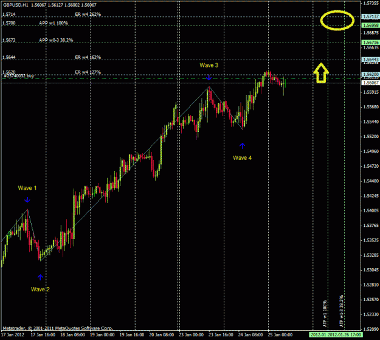The height and width of the screenshot is (340, 380).
Task: Click the 1.57137 price tag on the axis
Action: [x=370, y=16]
